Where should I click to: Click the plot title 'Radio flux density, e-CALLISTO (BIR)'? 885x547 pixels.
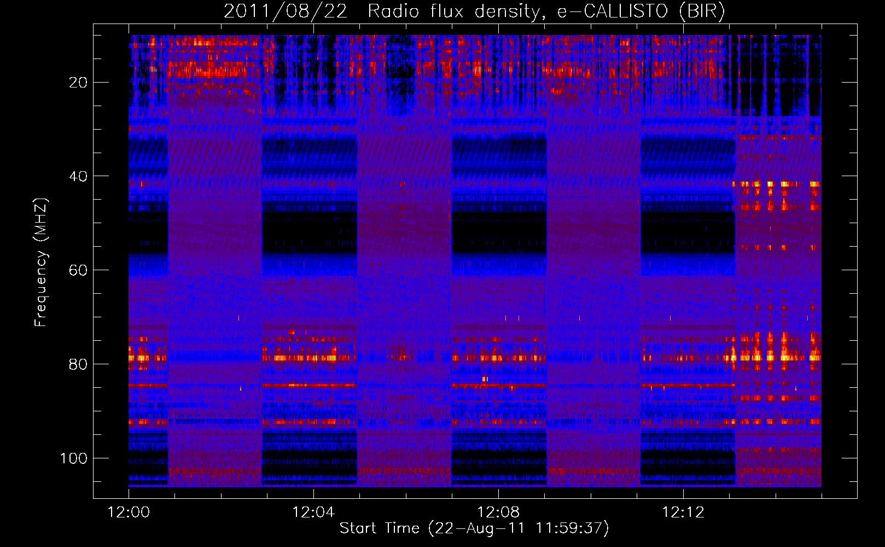(x=546, y=11)
